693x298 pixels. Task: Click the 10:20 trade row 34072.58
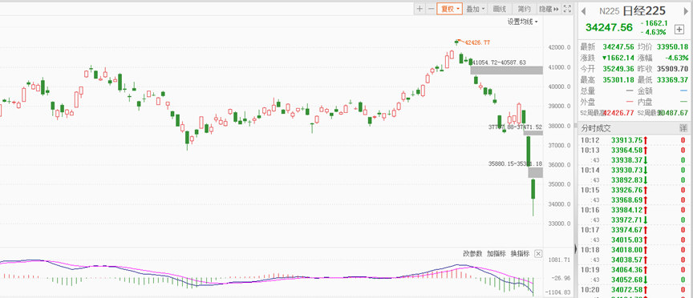[x=634, y=289]
